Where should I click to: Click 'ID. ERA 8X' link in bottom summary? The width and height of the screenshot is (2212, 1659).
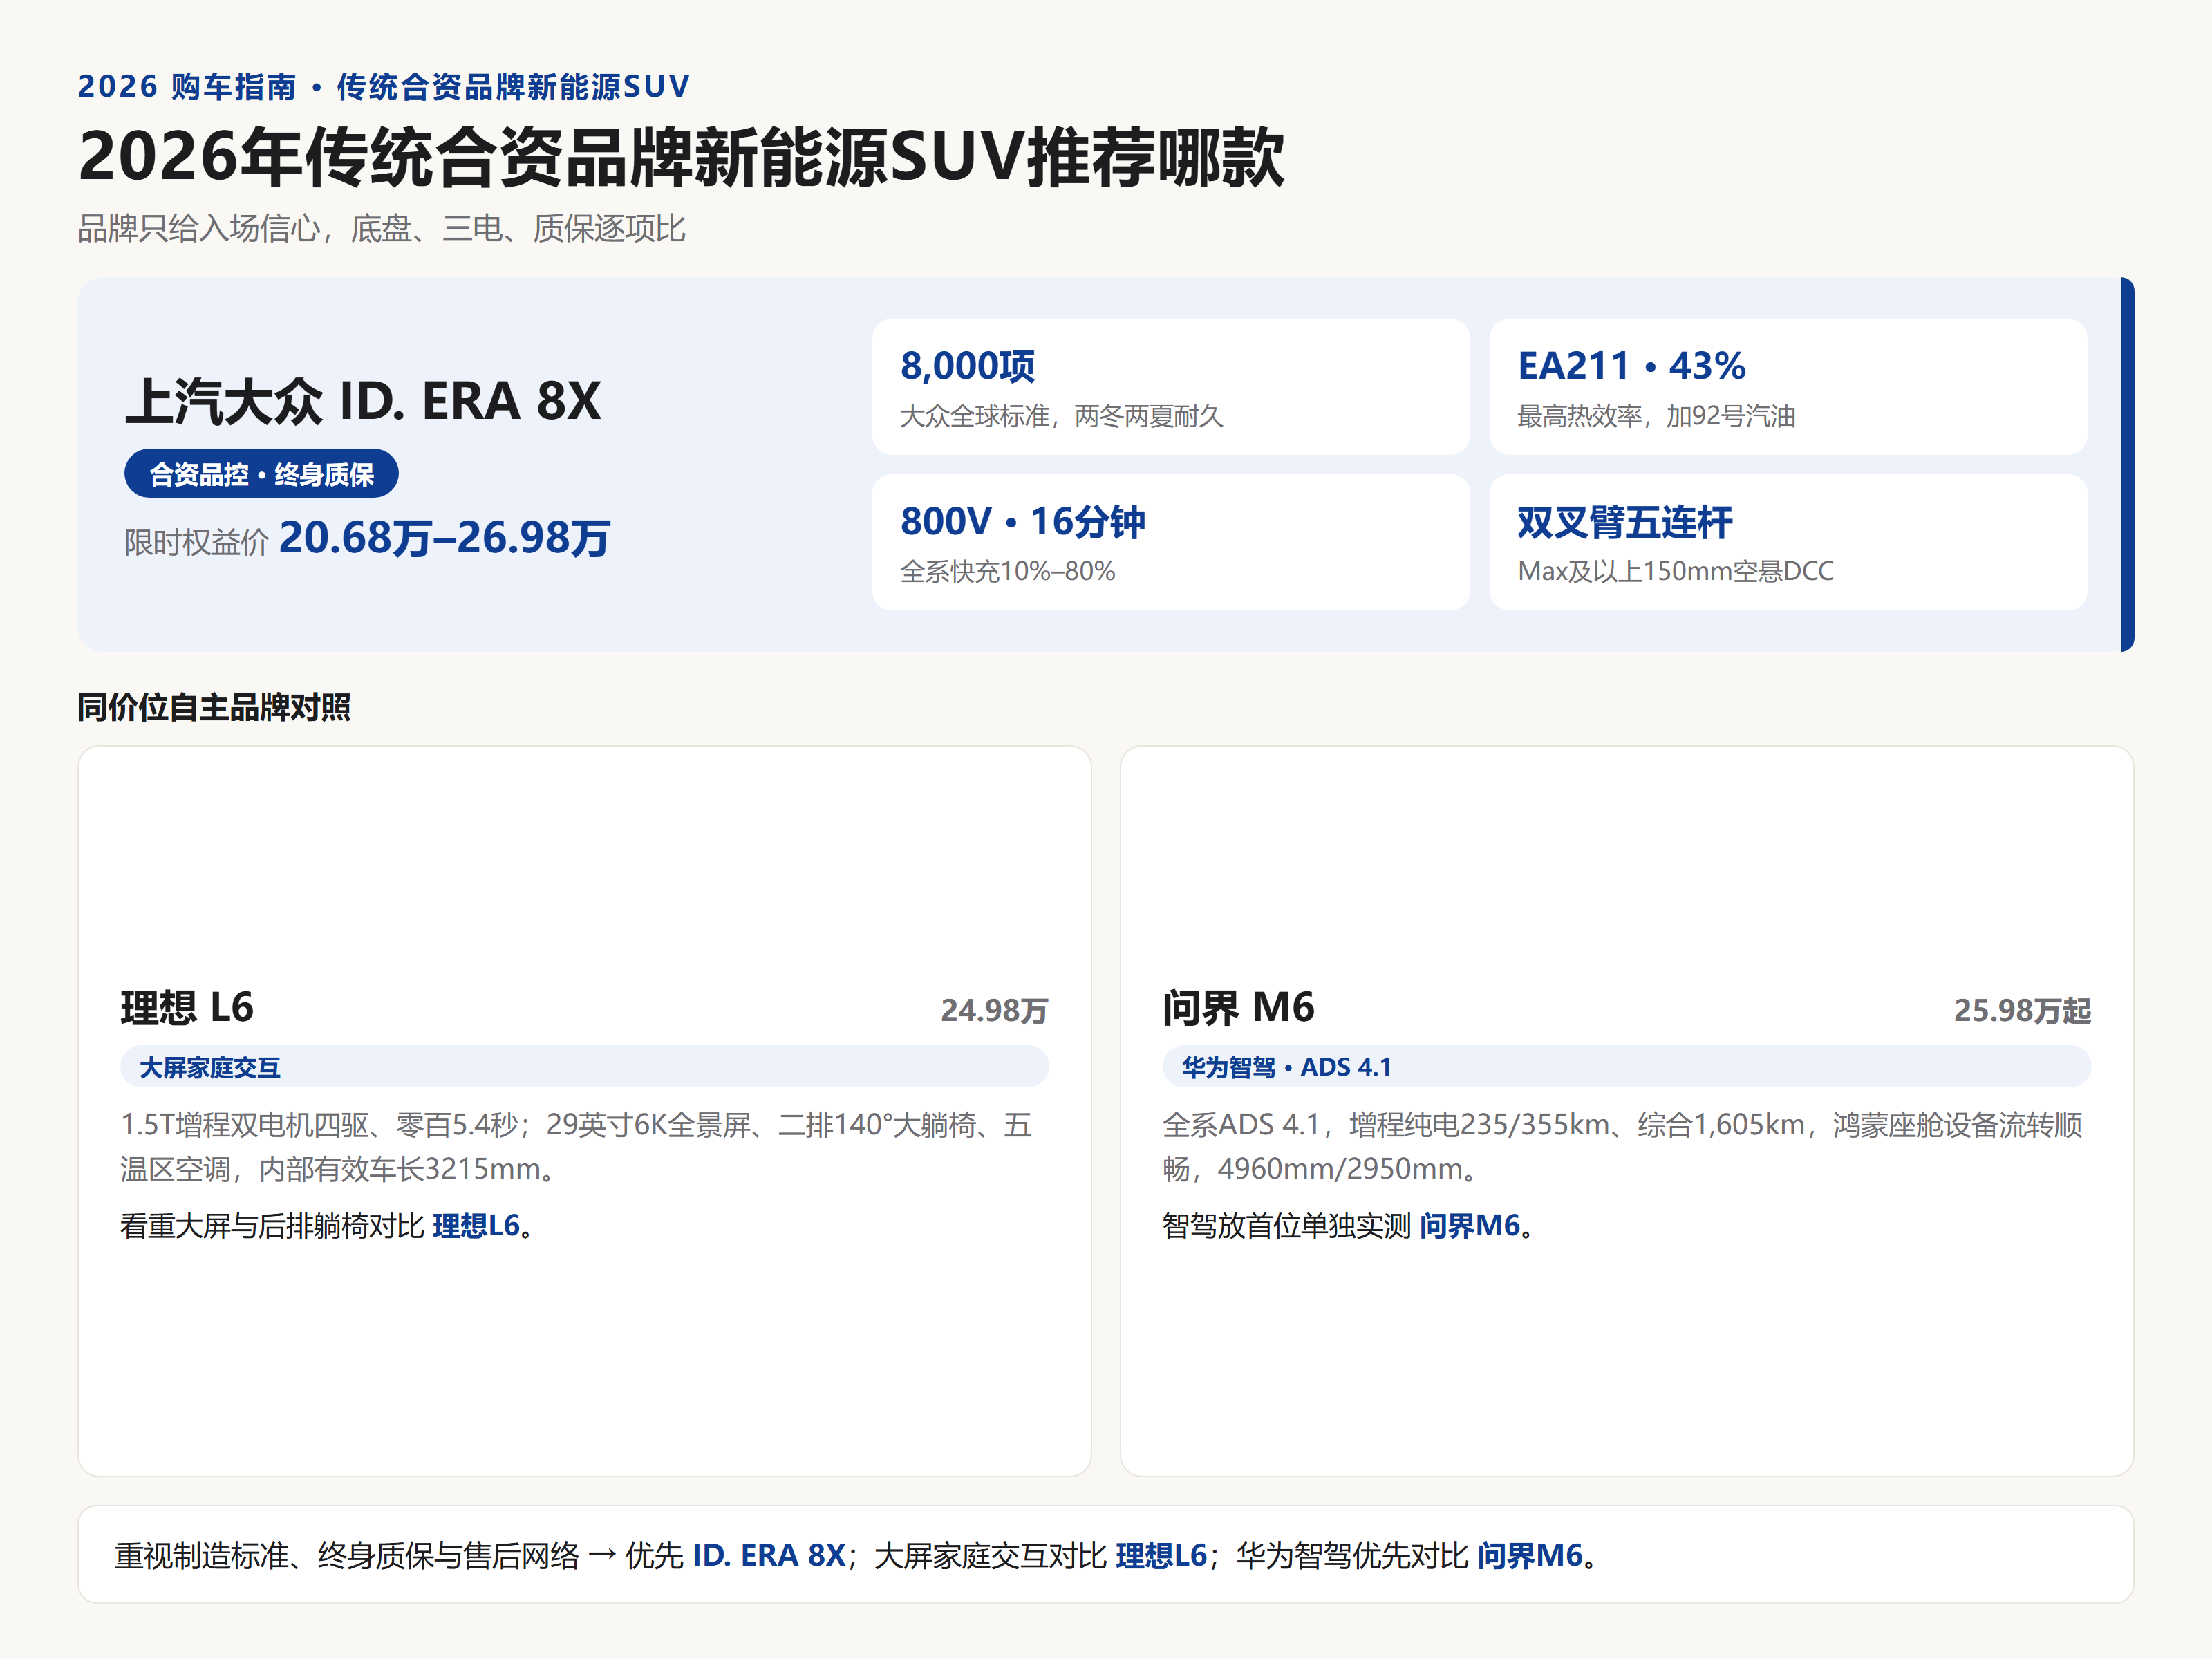point(769,1556)
